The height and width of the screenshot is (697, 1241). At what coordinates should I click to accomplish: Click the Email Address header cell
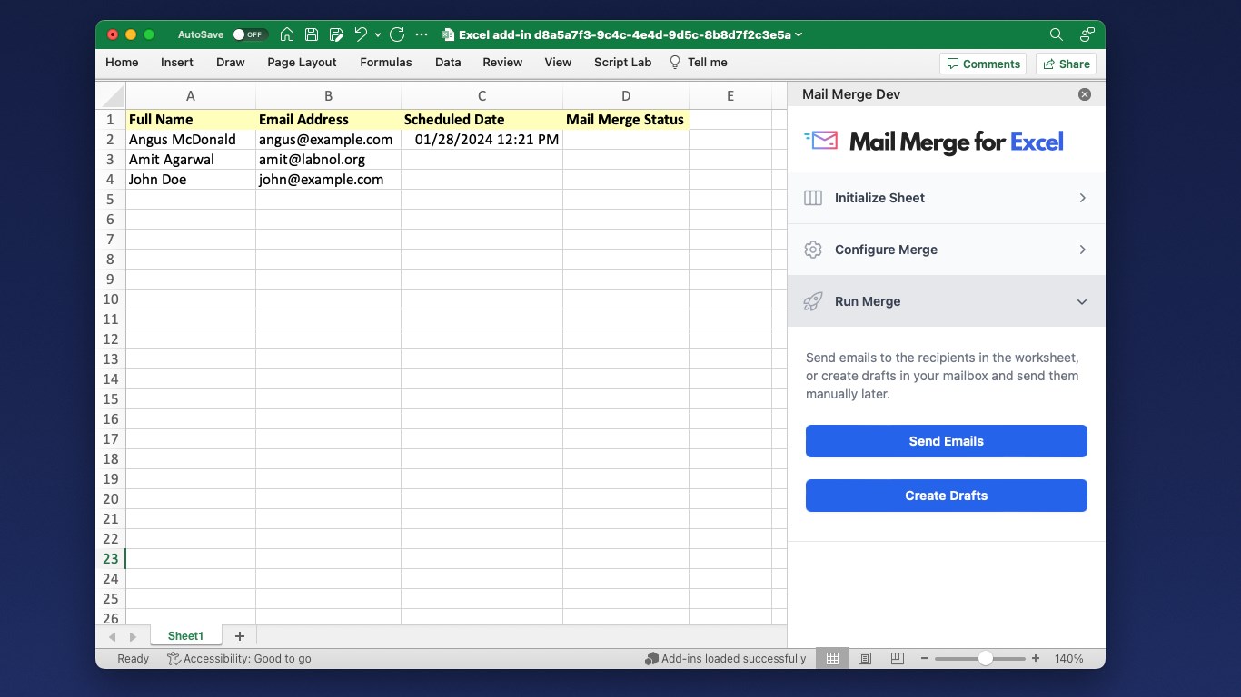click(x=328, y=119)
